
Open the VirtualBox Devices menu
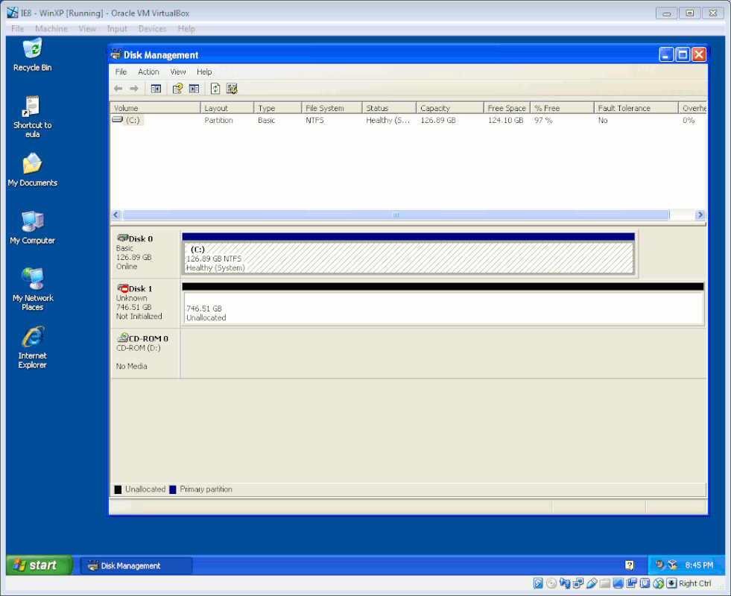[152, 29]
